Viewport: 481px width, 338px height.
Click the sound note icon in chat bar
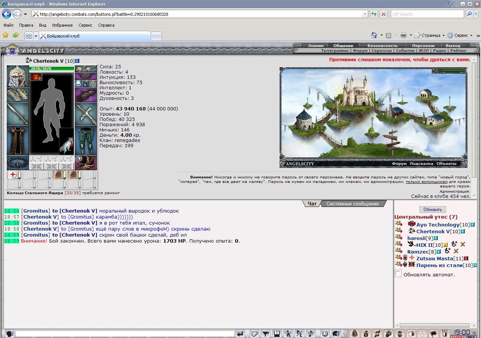click(x=311, y=333)
